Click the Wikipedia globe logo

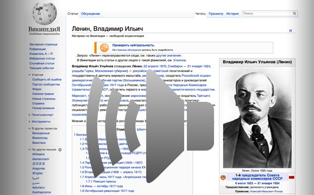[x=45, y=14]
